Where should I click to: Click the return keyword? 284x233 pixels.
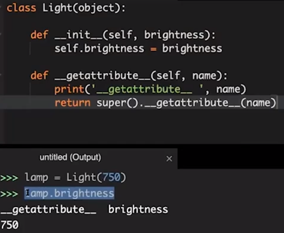click(x=72, y=103)
